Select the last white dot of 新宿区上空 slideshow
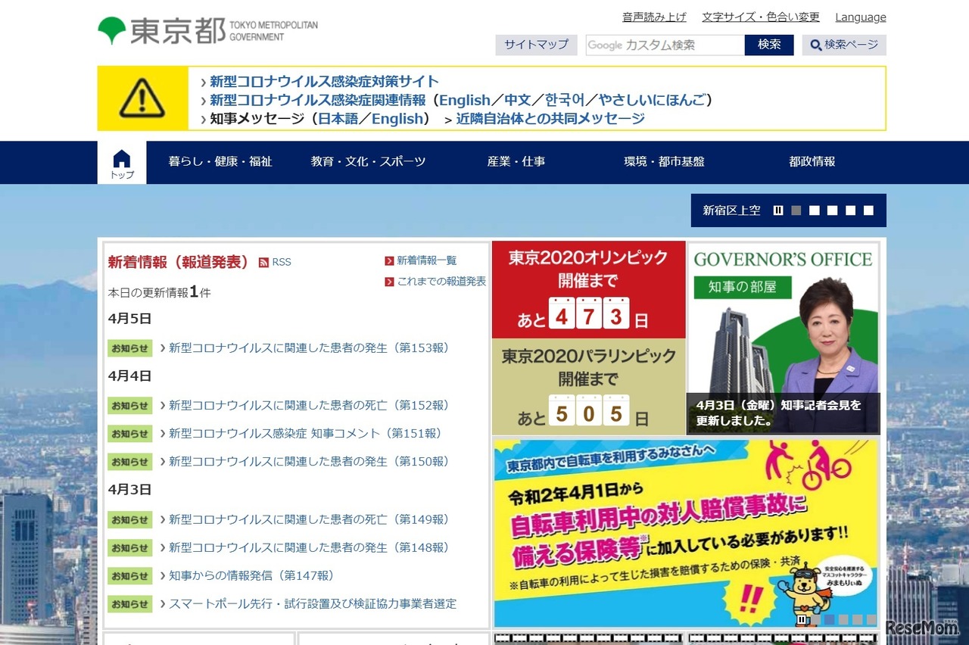Viewport: 969px width, 645px height. (868, 210)
